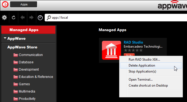Click the magnifier search icon
The width and height of the screenshot is (187, 102).
tap(49, 18)
